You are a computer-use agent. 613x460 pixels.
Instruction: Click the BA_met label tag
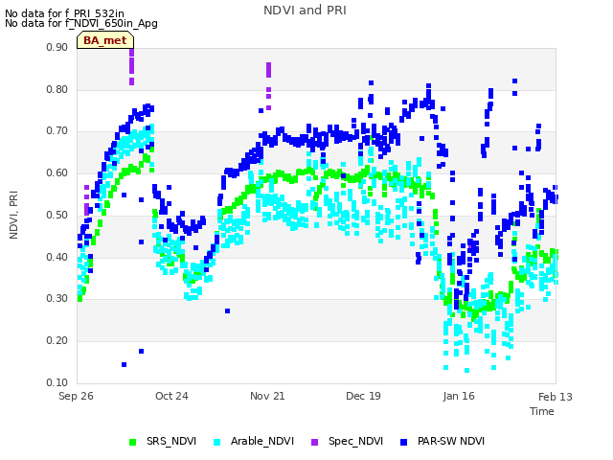[x=105, y=40]
